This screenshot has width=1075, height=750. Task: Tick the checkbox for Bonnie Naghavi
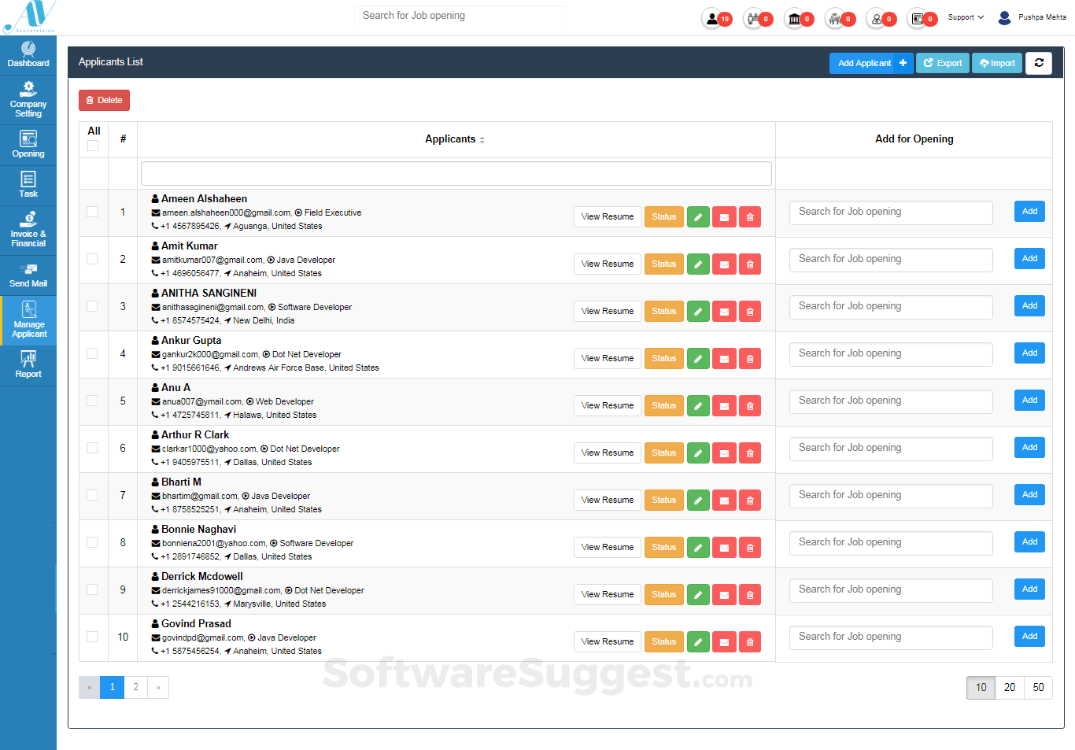point(93,542)
